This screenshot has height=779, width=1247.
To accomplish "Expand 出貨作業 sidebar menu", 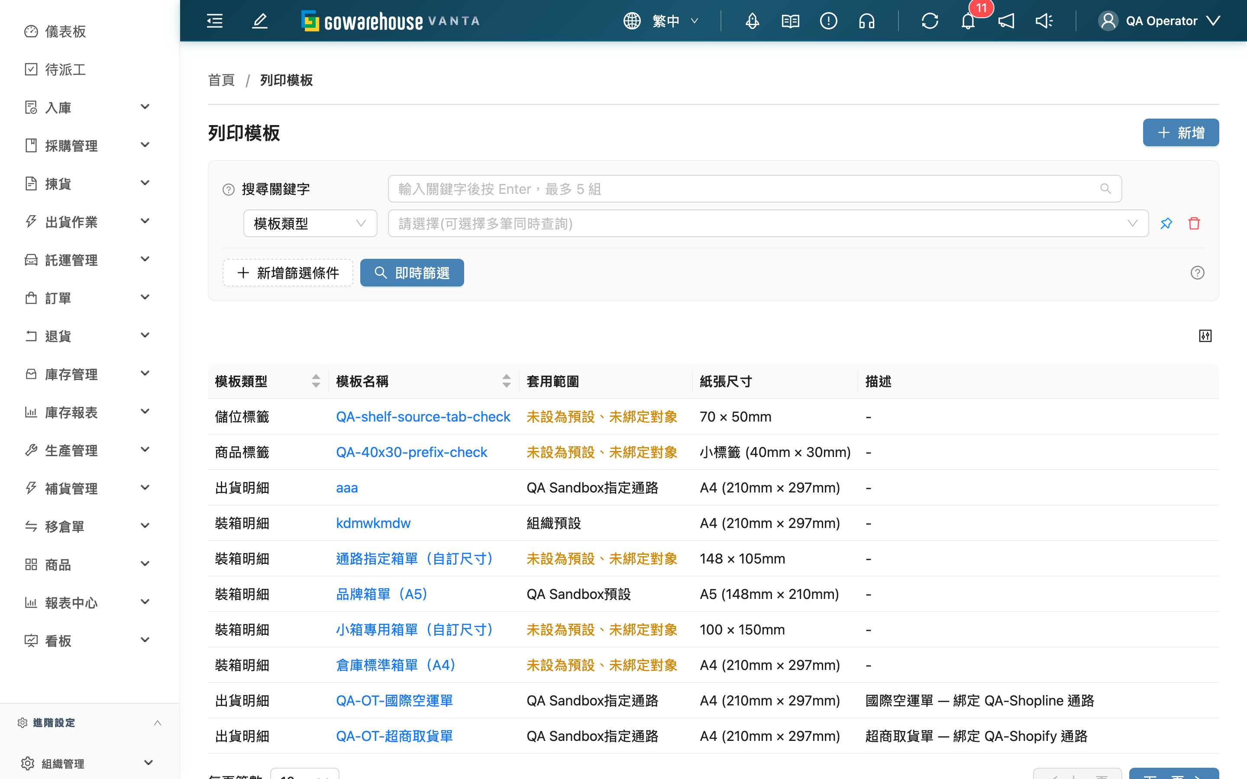I will [x=87, y=222].
